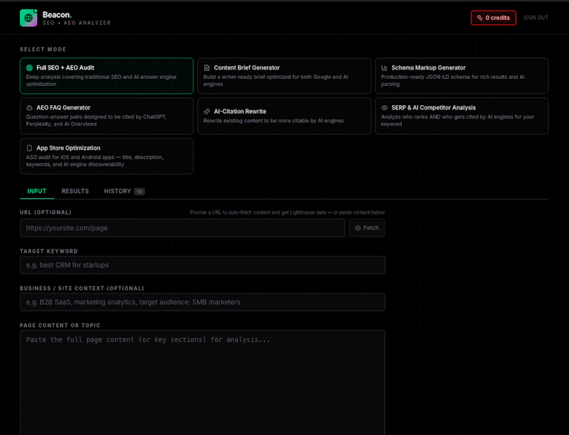Open the RESULTS tab
The height and width of the screenshot is (435, 569).
click(75, 191)
